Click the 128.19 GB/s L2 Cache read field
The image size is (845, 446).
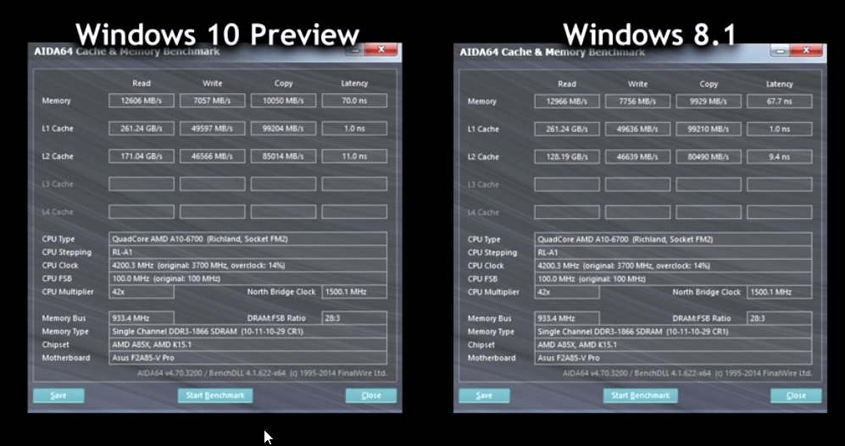(567, 157)
